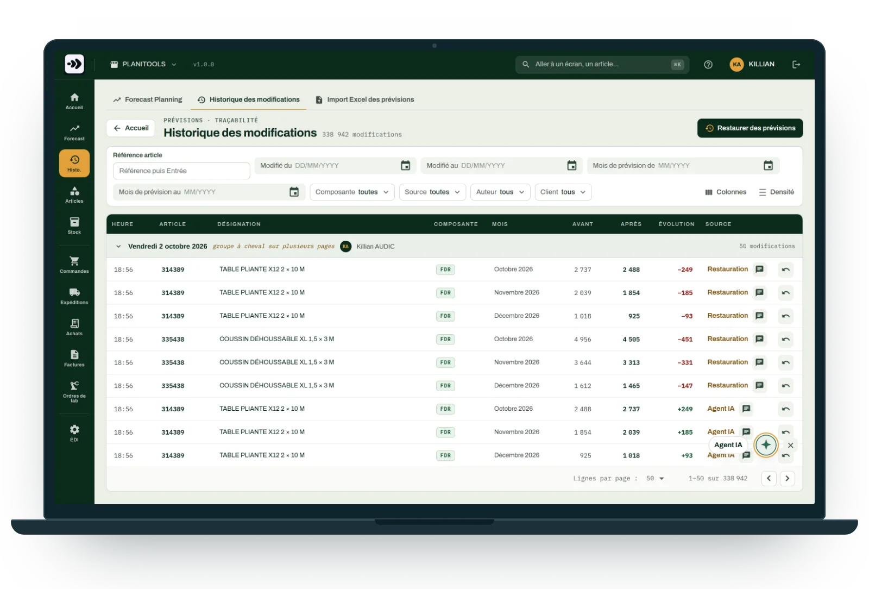The image size is (869, 589).
Task: Go to previous page of results
Action: point(769,479)
